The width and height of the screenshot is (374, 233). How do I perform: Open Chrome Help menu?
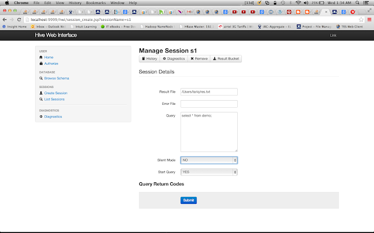[133, 3]
